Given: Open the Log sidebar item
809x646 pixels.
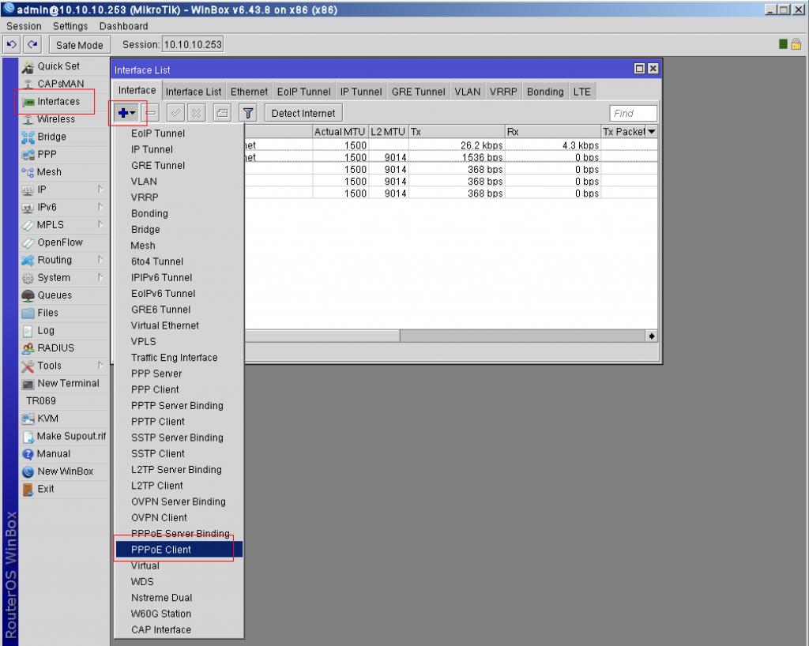Looking at the screenshot, I should (45, 330).
